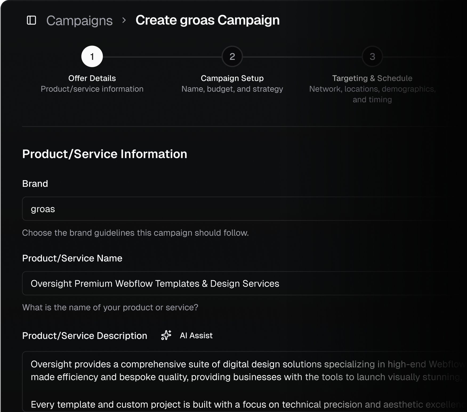Viewport: 467px width, 412px height.
Task: Click the Offer Details step label
Action: pos(92,78)
